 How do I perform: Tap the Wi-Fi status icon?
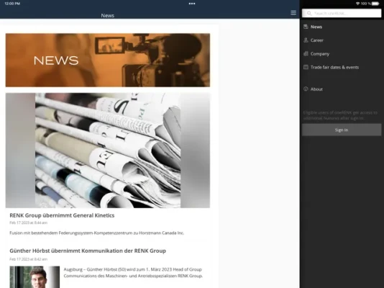(x=358, y=4)
